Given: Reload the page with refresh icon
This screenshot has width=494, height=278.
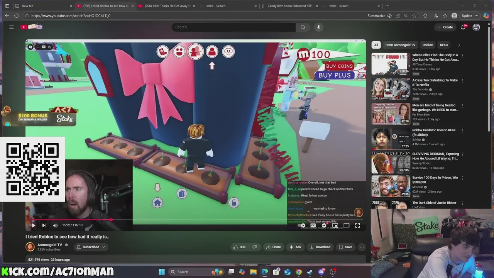Looking at the screenshot, I should pyautogui.click(x=17, y=16).
